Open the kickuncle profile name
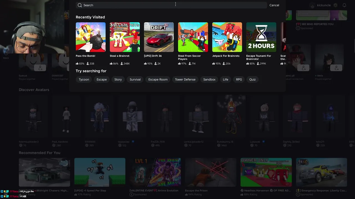 click(x=324, y=5)
